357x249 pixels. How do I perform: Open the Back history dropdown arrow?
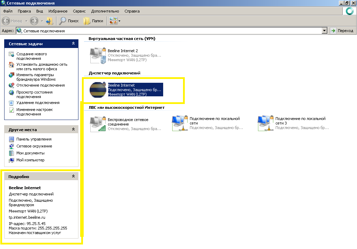point(26,21)
